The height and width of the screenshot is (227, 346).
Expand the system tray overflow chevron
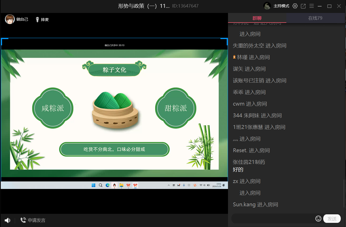(x=169, y=185)
